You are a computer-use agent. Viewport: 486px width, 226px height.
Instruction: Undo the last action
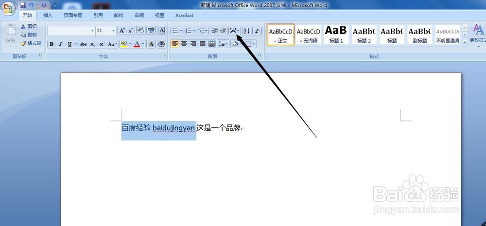point(31,5)
